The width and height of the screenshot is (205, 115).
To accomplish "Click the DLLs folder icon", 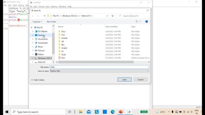I will [x=60, y=31].
